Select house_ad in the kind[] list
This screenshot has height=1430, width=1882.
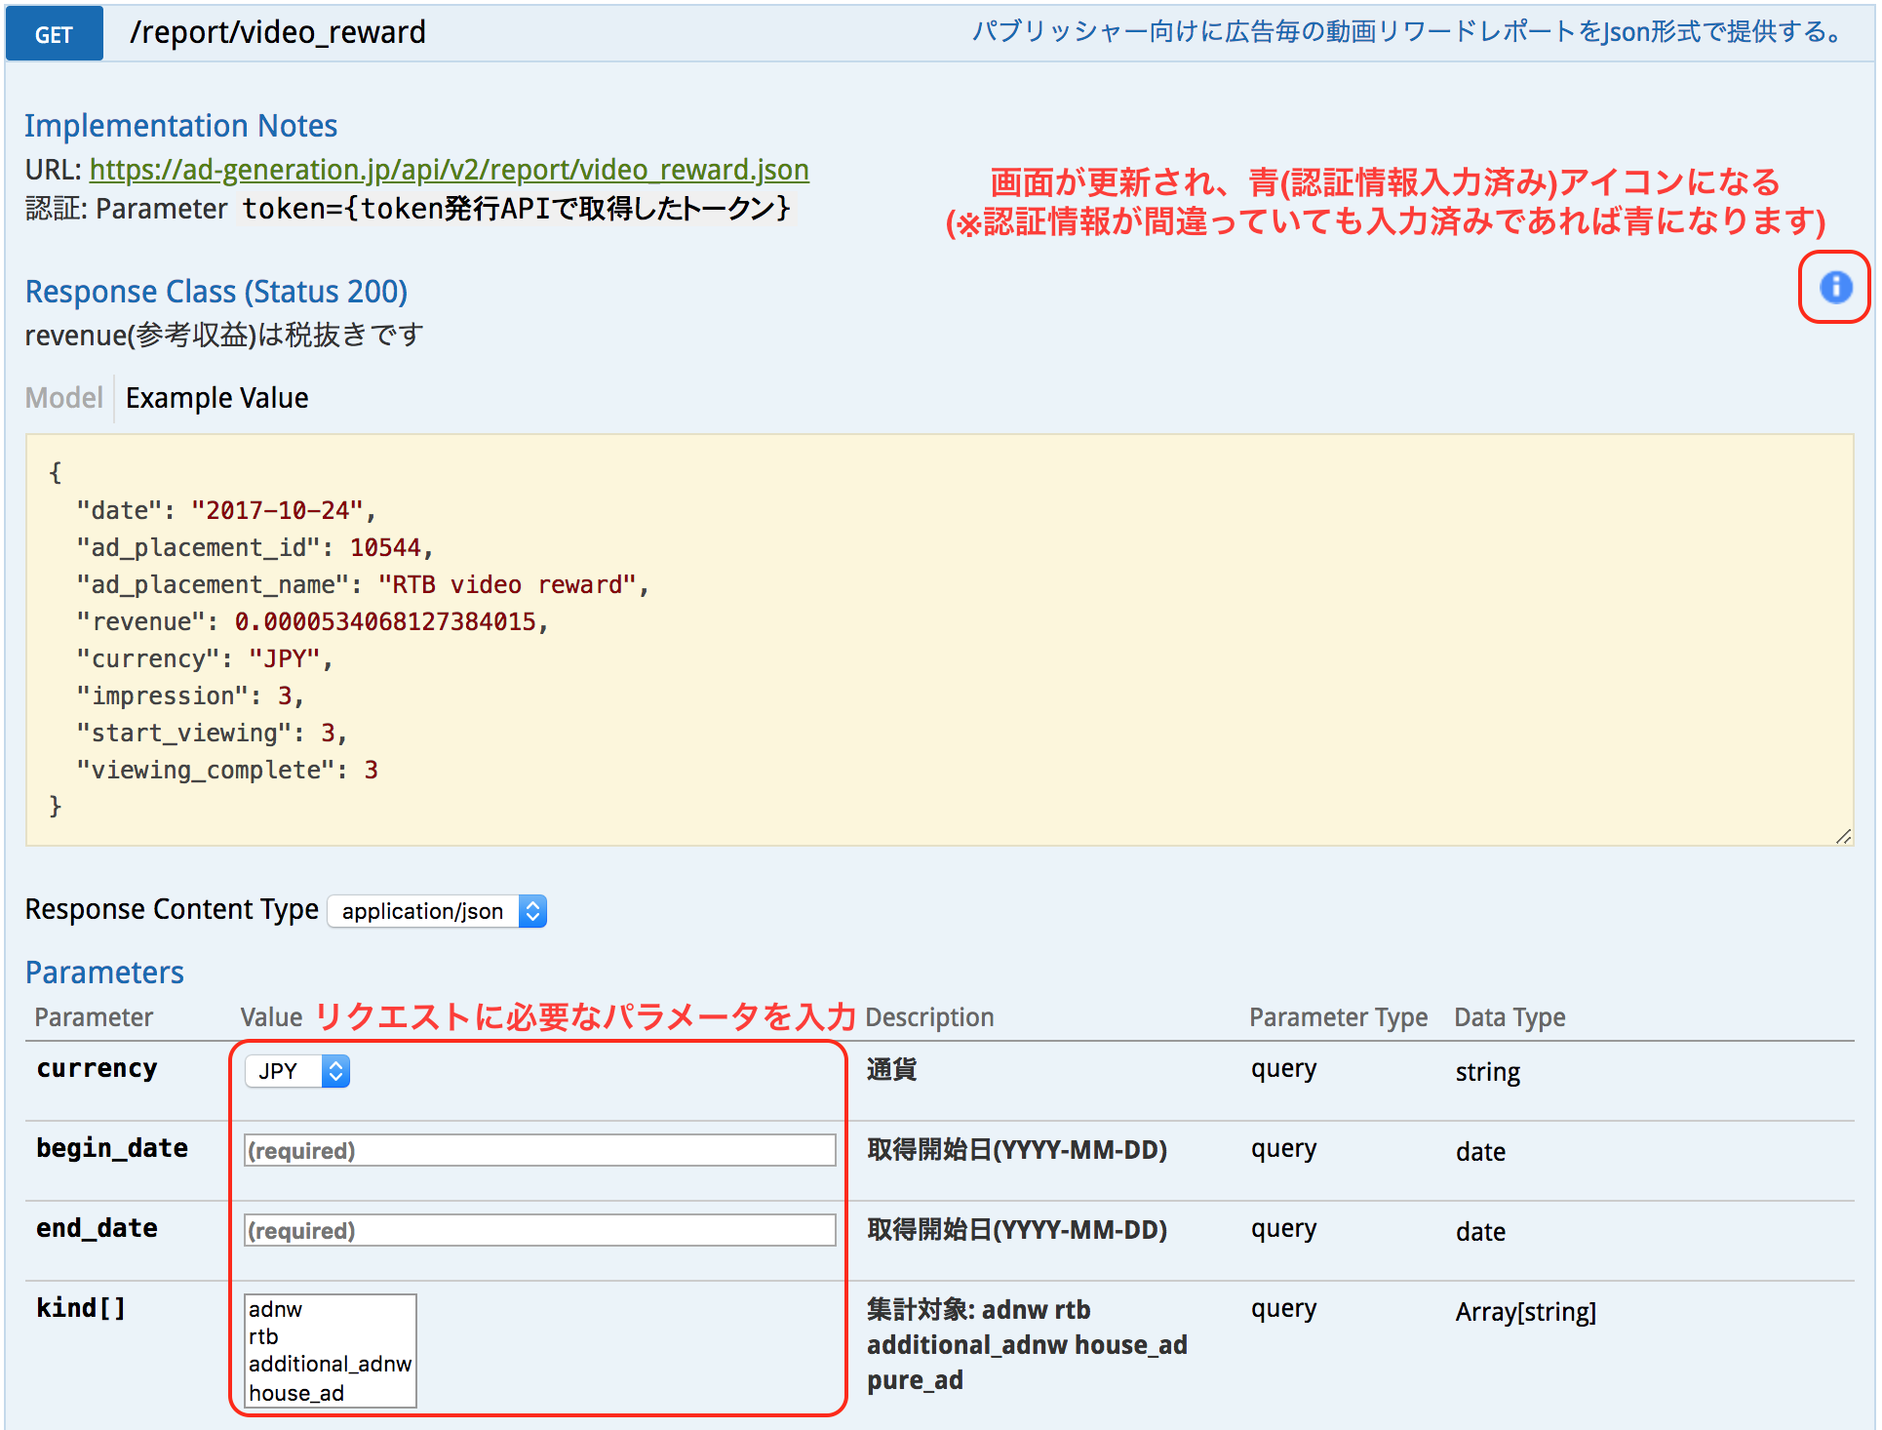coord(298,1393)
